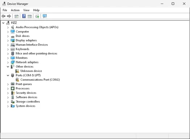Viewport: 190px width, 139px height.
Task: Expand the Print queues chevron
Action: pyautogui.click(x=8, y=84)
